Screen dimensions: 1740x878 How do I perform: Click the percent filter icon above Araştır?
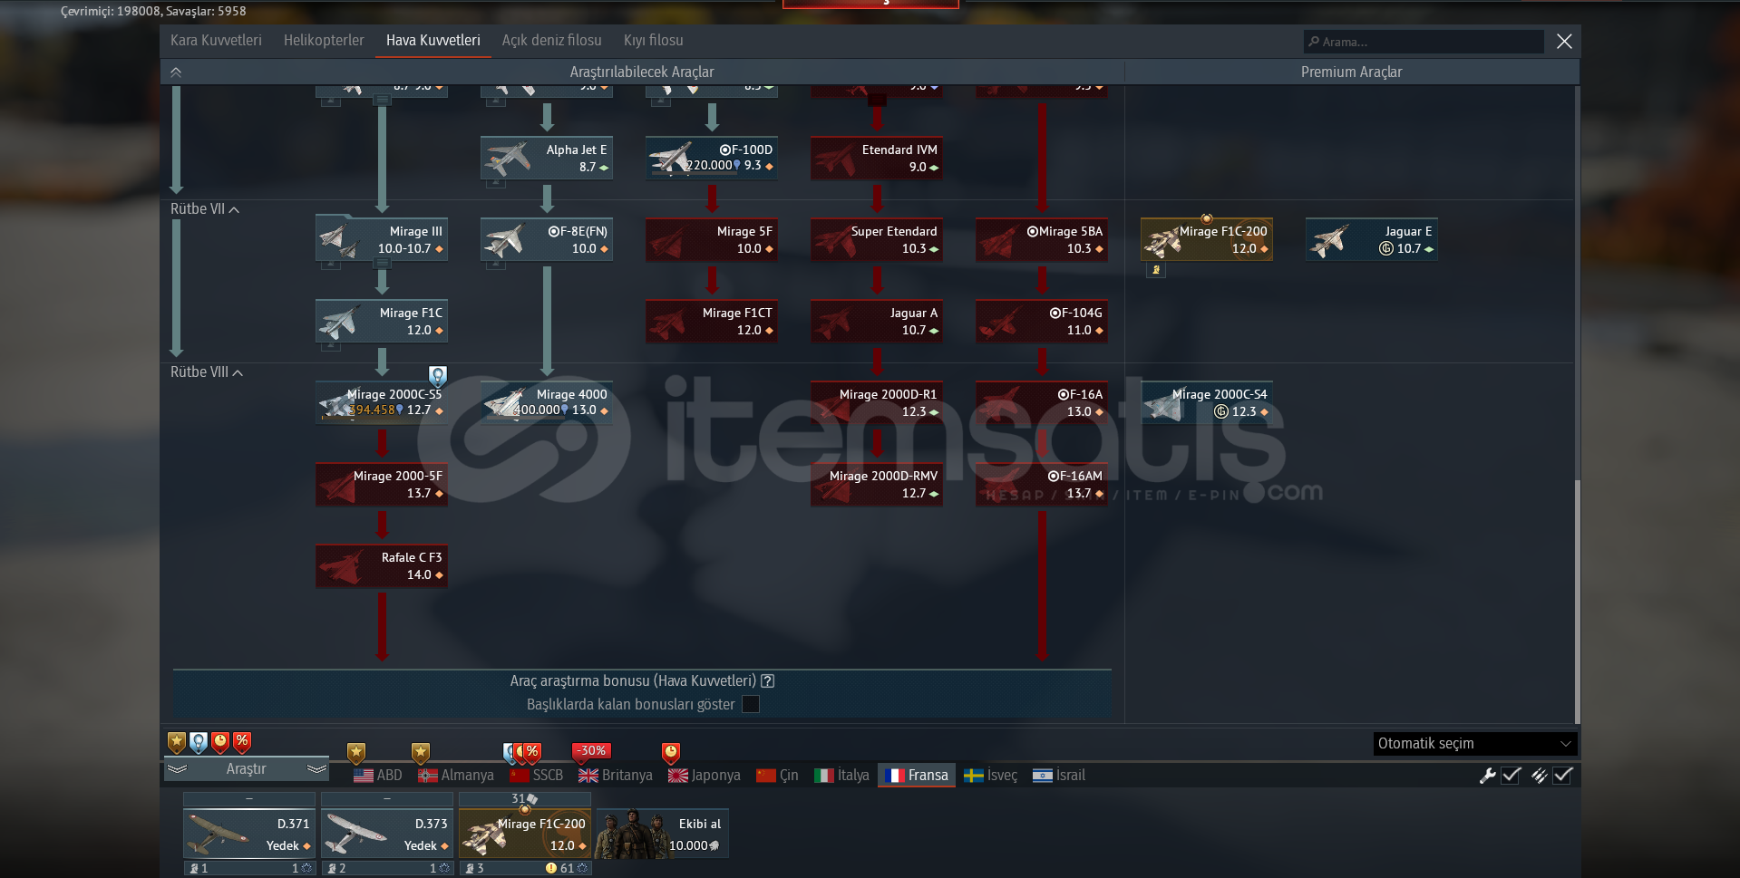(x=242, y=743)
